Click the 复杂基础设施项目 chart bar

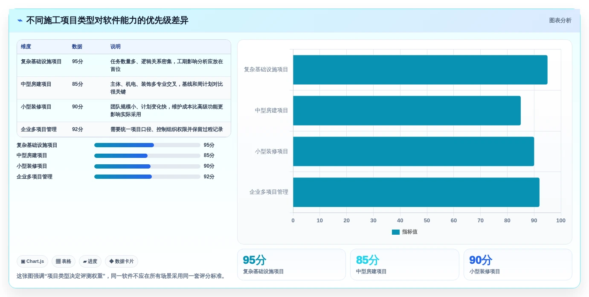pos(420,70)
